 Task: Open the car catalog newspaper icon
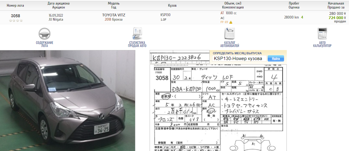coord(229,34)
